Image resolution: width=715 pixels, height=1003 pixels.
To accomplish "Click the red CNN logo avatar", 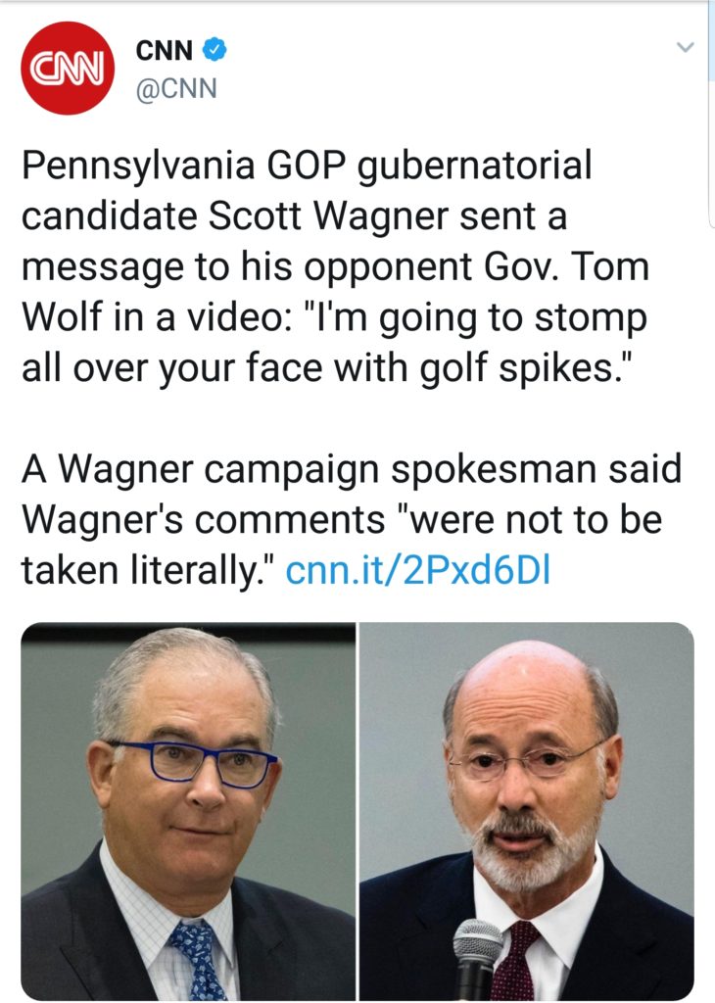I will [x=69, y=67].
